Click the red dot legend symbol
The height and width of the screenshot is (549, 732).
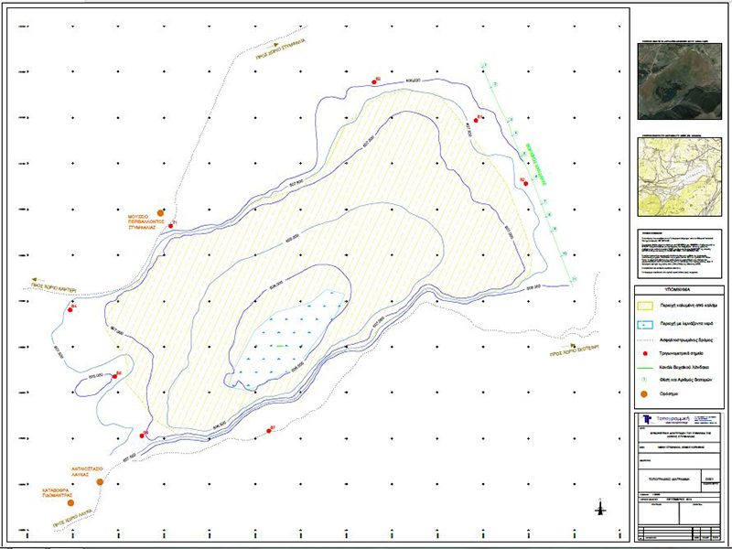point(645,353)
